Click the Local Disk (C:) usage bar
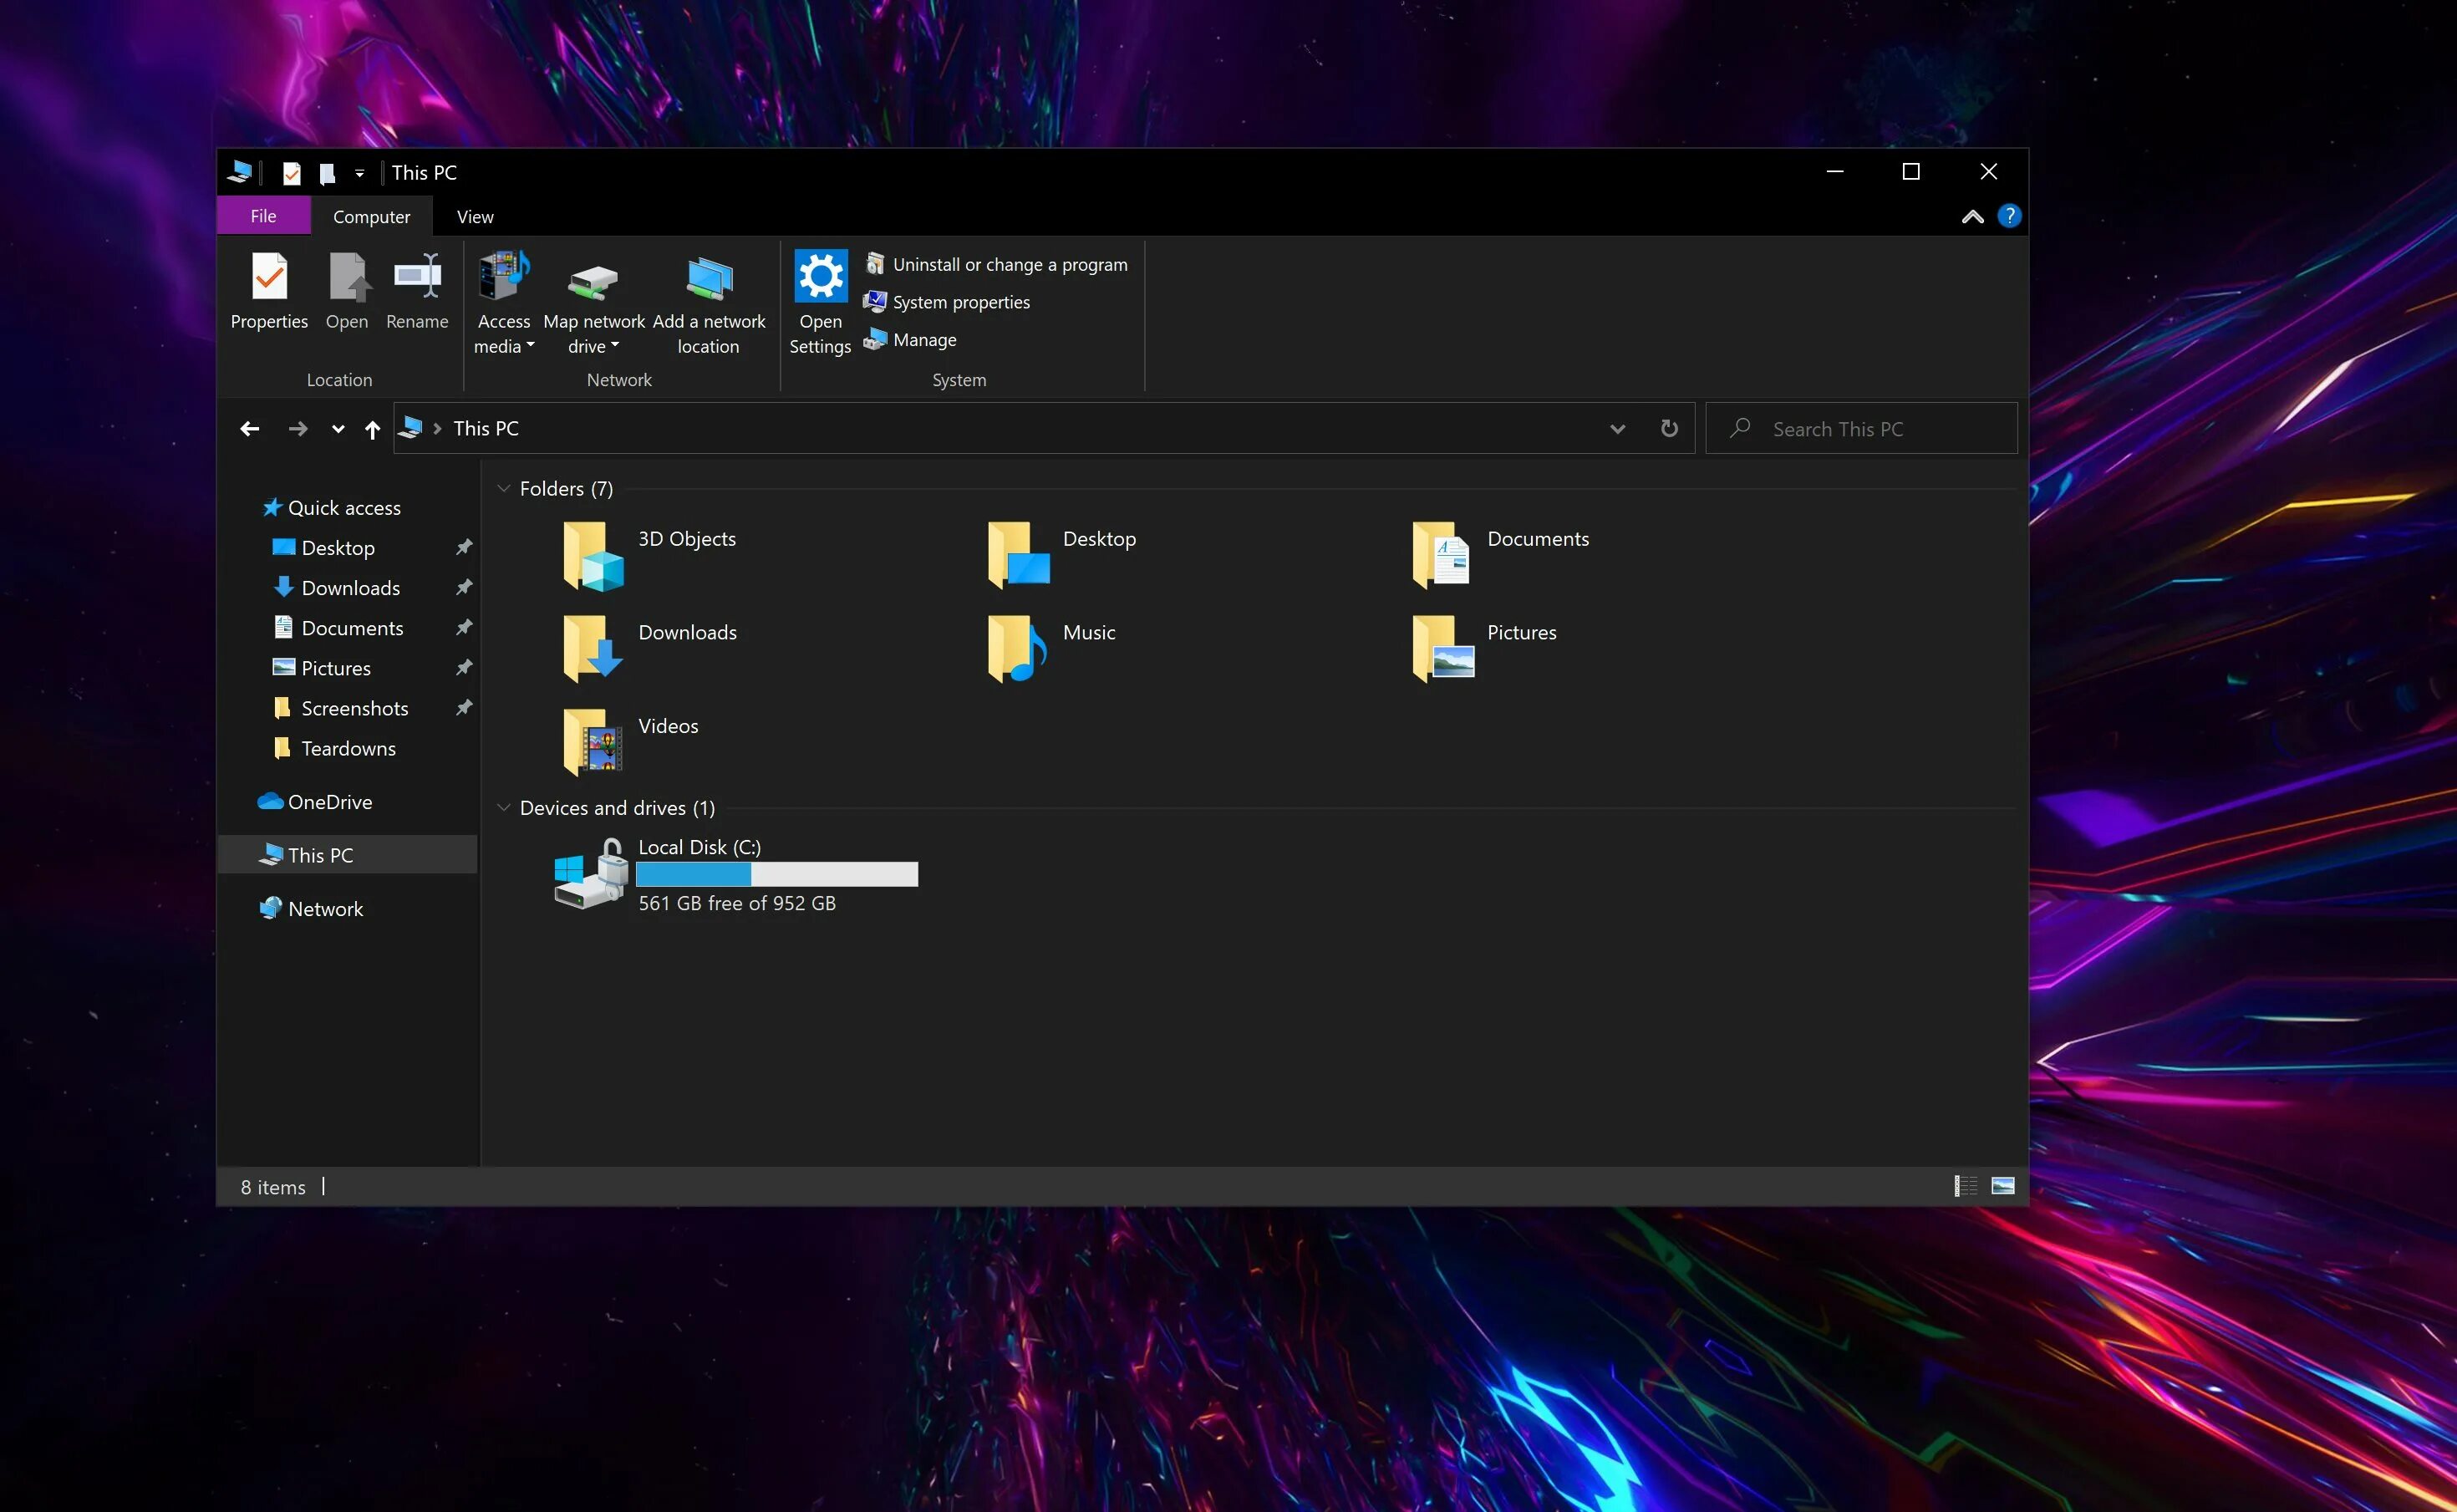 pyautogui.click(x=776, y=874)
